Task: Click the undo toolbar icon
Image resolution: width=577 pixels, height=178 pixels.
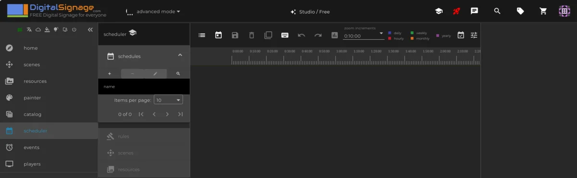Action: [x=301, y=35]
